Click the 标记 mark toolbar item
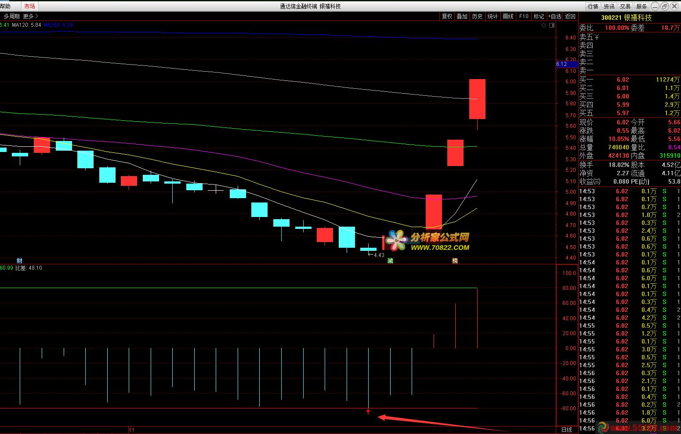This screenshot has height=434, width=681. point(539,16)
